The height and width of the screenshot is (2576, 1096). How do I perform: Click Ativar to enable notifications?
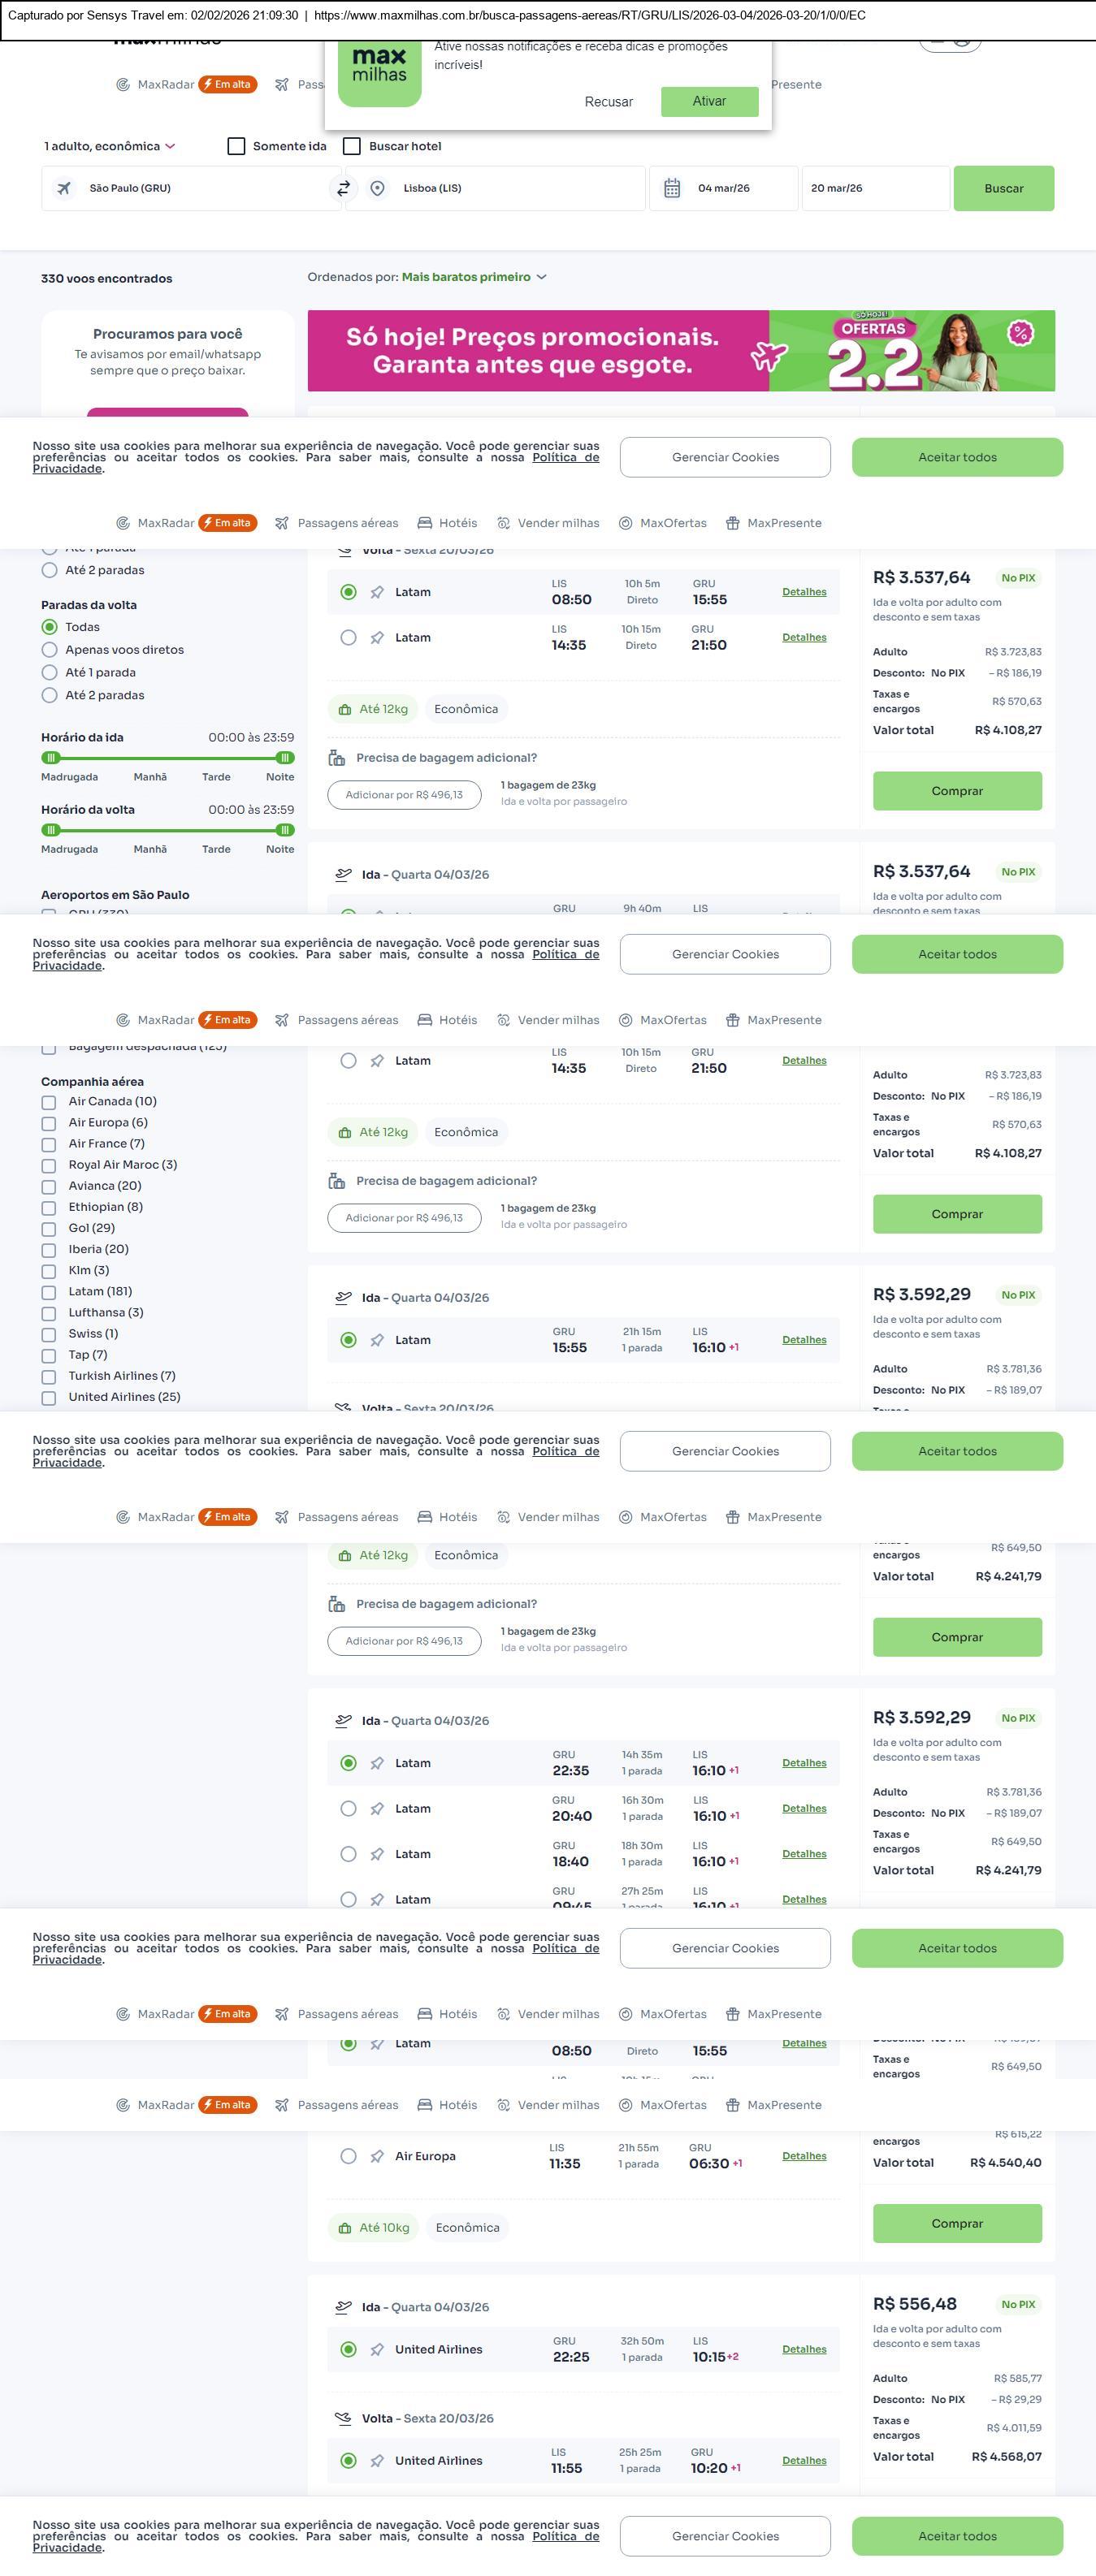point(709,101)
